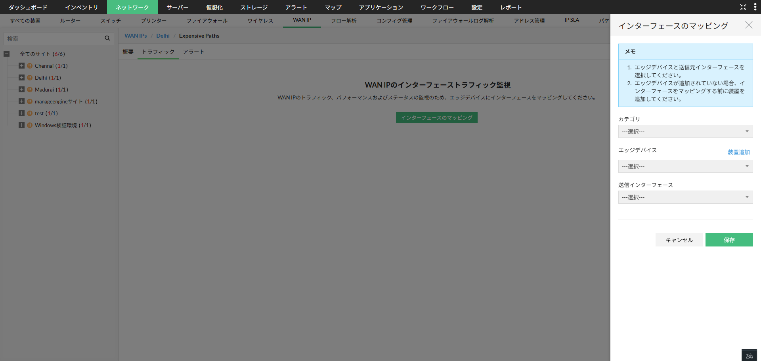Screen dimensions: 761x361
Task: Expand the Delhi site node
Action: [22, 78]
